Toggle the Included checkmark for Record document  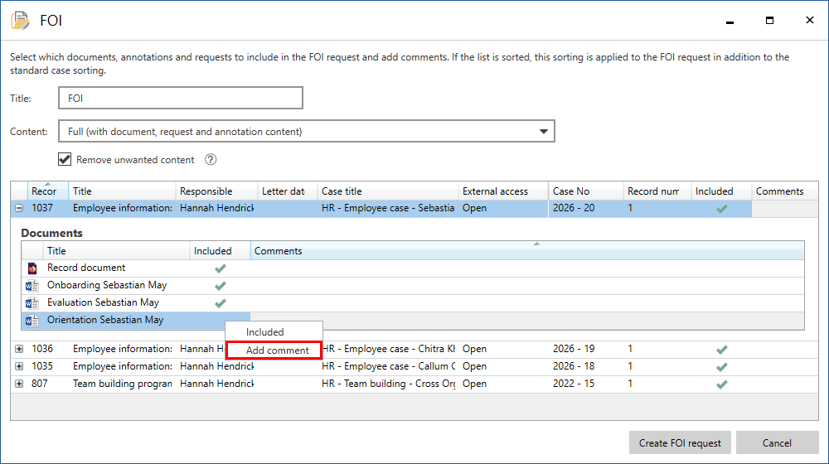pyautogui.click(x=220, y=268)
